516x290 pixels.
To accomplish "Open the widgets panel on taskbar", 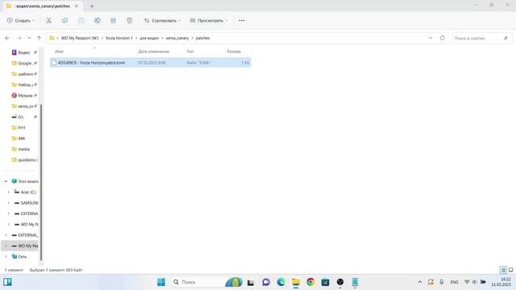I will click(x=7, y=282).
